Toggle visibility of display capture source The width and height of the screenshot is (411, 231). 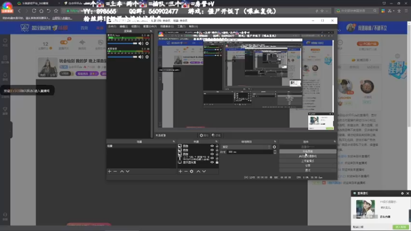pyautogui.click(x=212, y=162)
